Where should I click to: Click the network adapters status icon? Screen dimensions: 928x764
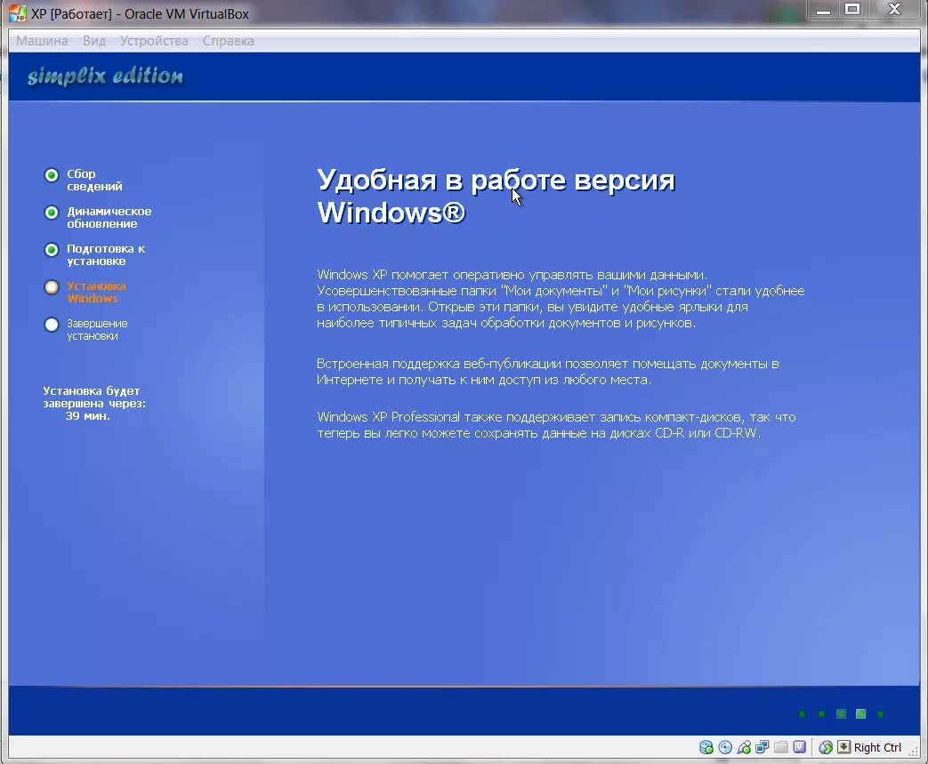763,747
